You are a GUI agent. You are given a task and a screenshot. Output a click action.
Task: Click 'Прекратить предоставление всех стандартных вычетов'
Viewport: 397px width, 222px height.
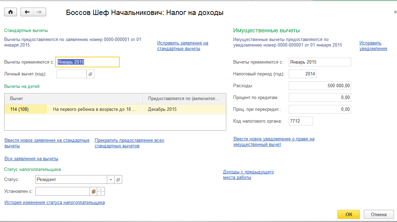tap(129, 143)
